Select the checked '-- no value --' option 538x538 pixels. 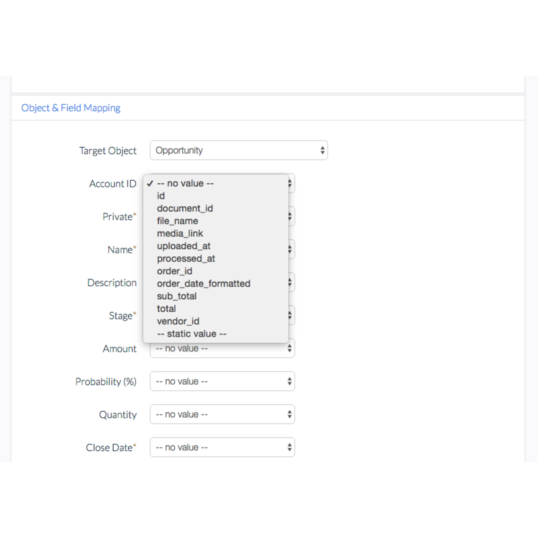click(x=185, y=184)
